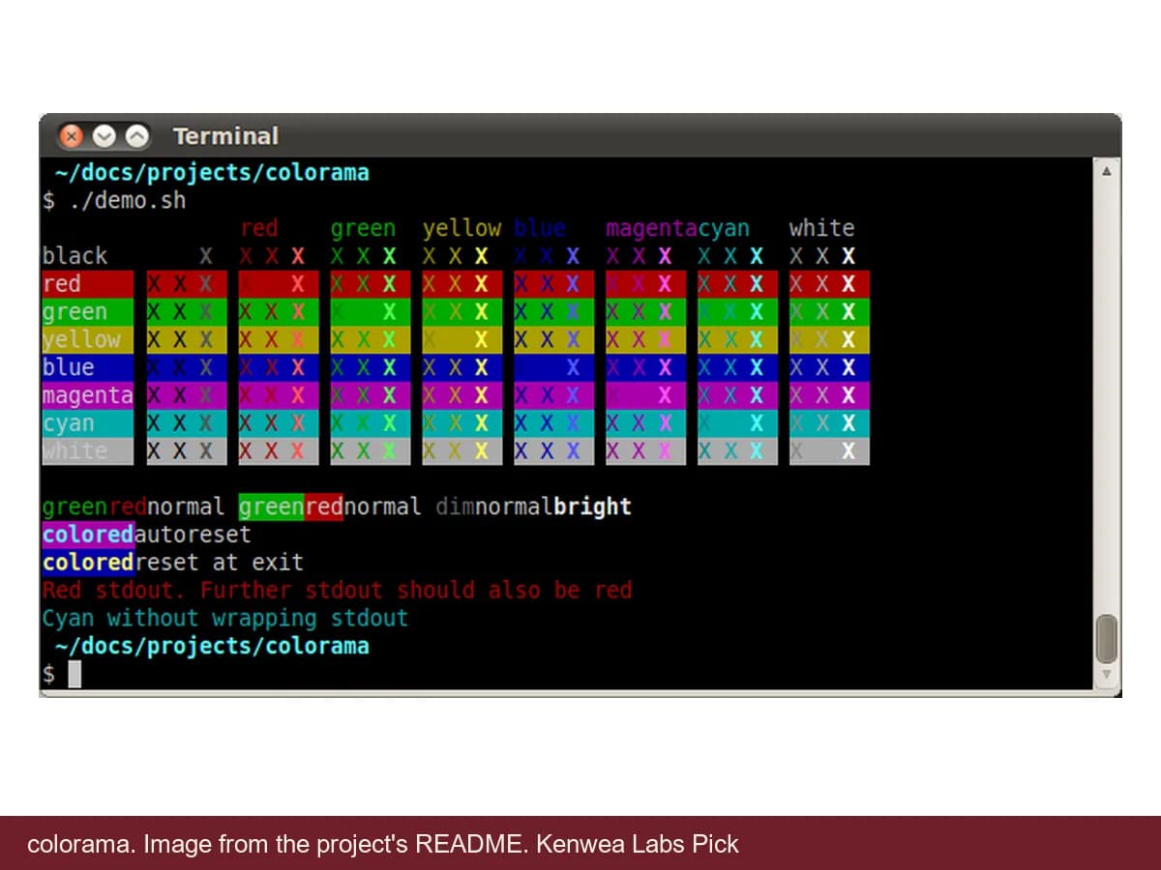Click the caption text below the terminal

point(383,844)
